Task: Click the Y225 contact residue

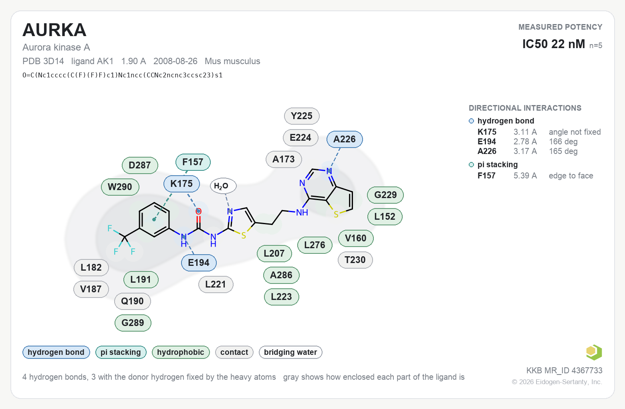Action: [x=302, y=116]
